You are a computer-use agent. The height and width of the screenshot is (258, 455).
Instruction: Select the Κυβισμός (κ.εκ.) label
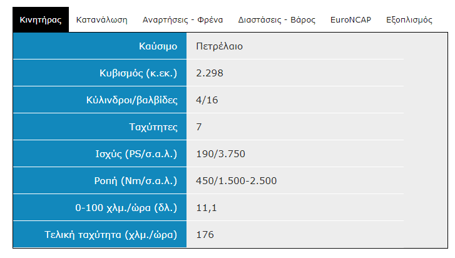coord(138,73)
